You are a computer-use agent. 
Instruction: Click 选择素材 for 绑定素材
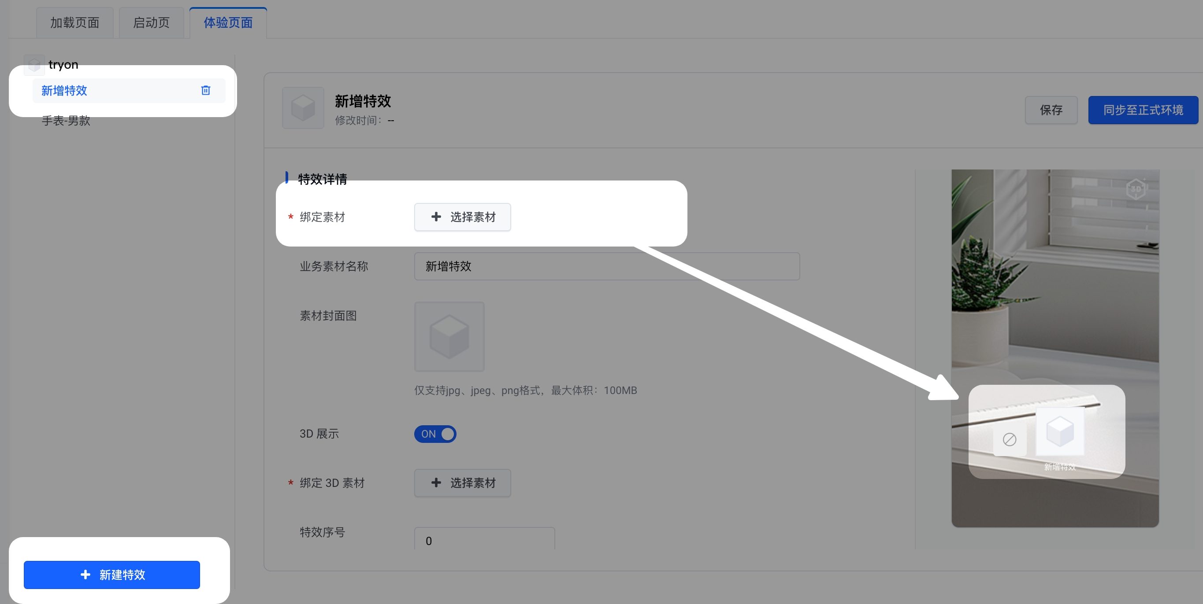tap(462, 217)
